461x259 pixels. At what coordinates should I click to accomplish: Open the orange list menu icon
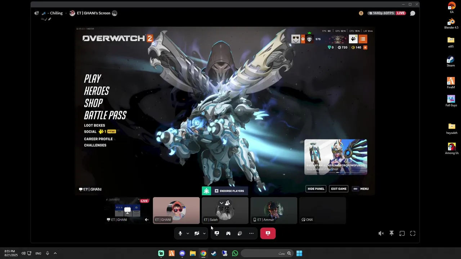[x=363, y=39]
